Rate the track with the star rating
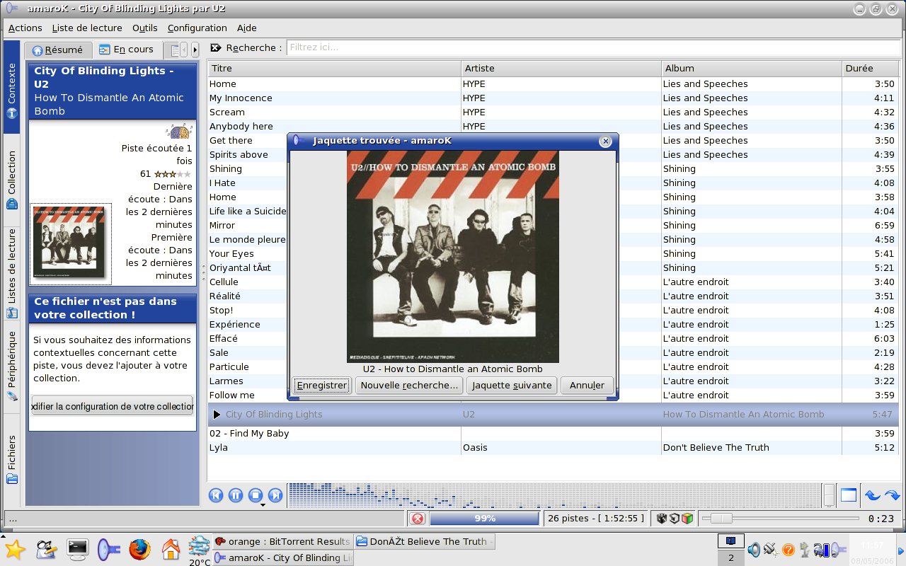Image resolution: width=906 pixels, height=566 pixels. pos(173,174)
